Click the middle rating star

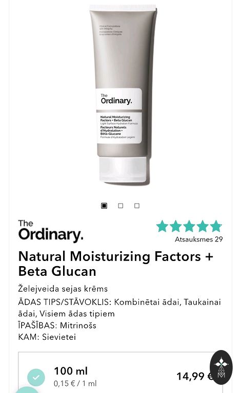(x=189, y=226)
